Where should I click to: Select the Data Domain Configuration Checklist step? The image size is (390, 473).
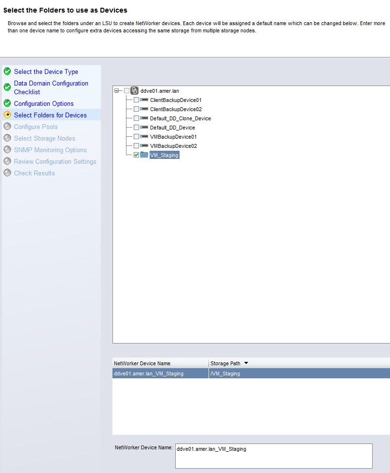tap(51, 87)
